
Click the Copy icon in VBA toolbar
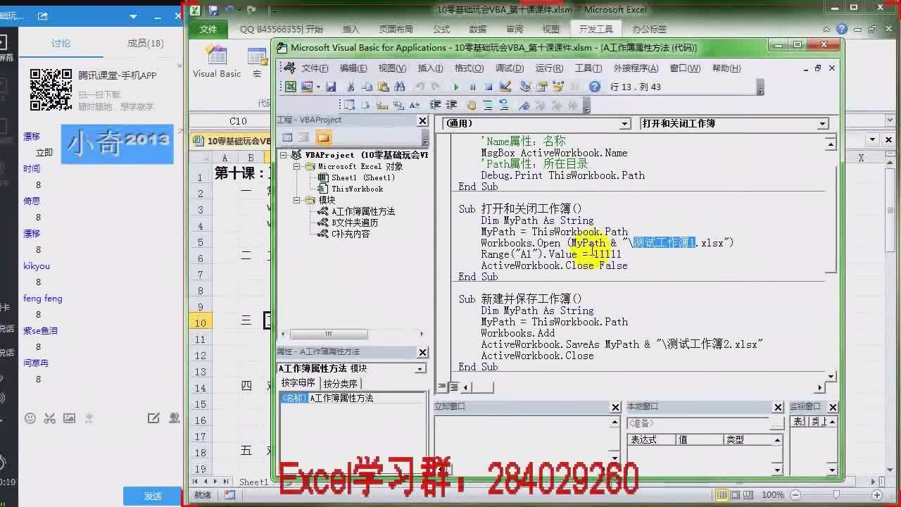367,87
